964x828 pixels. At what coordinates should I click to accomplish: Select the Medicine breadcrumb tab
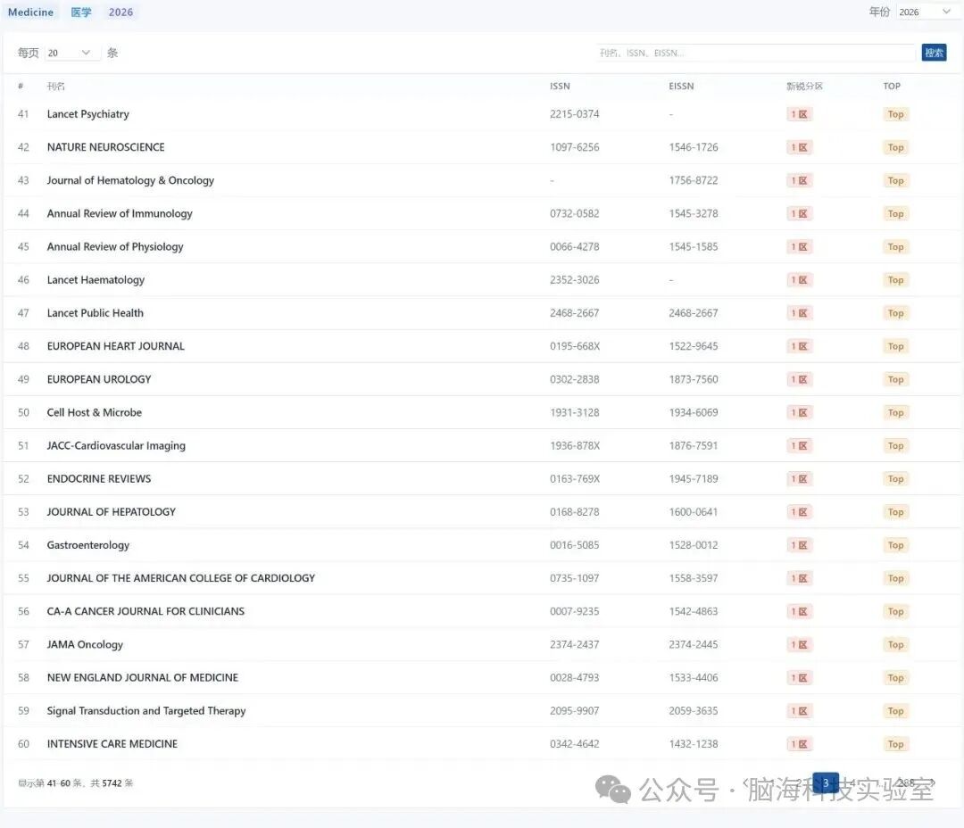[30, 12]
